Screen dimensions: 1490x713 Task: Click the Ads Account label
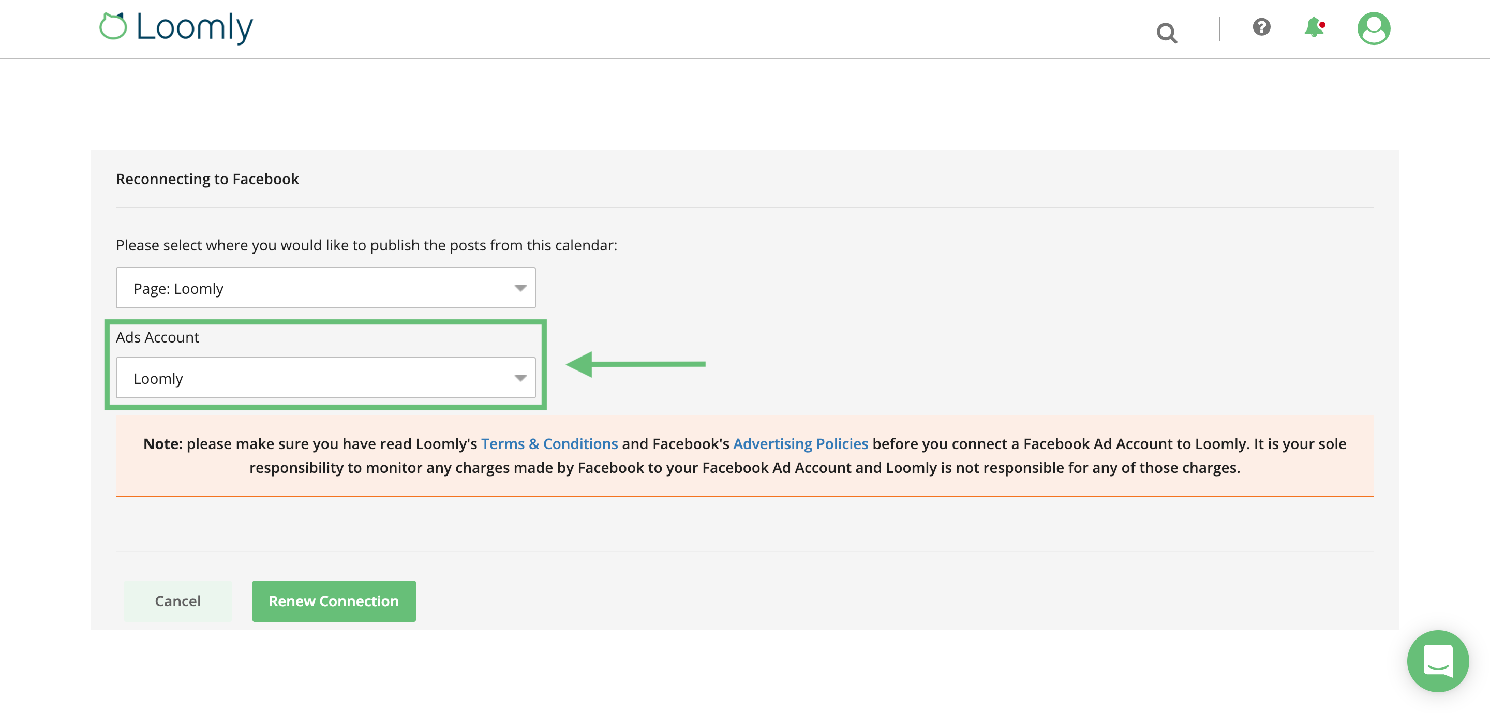click(x=157, y=337)
